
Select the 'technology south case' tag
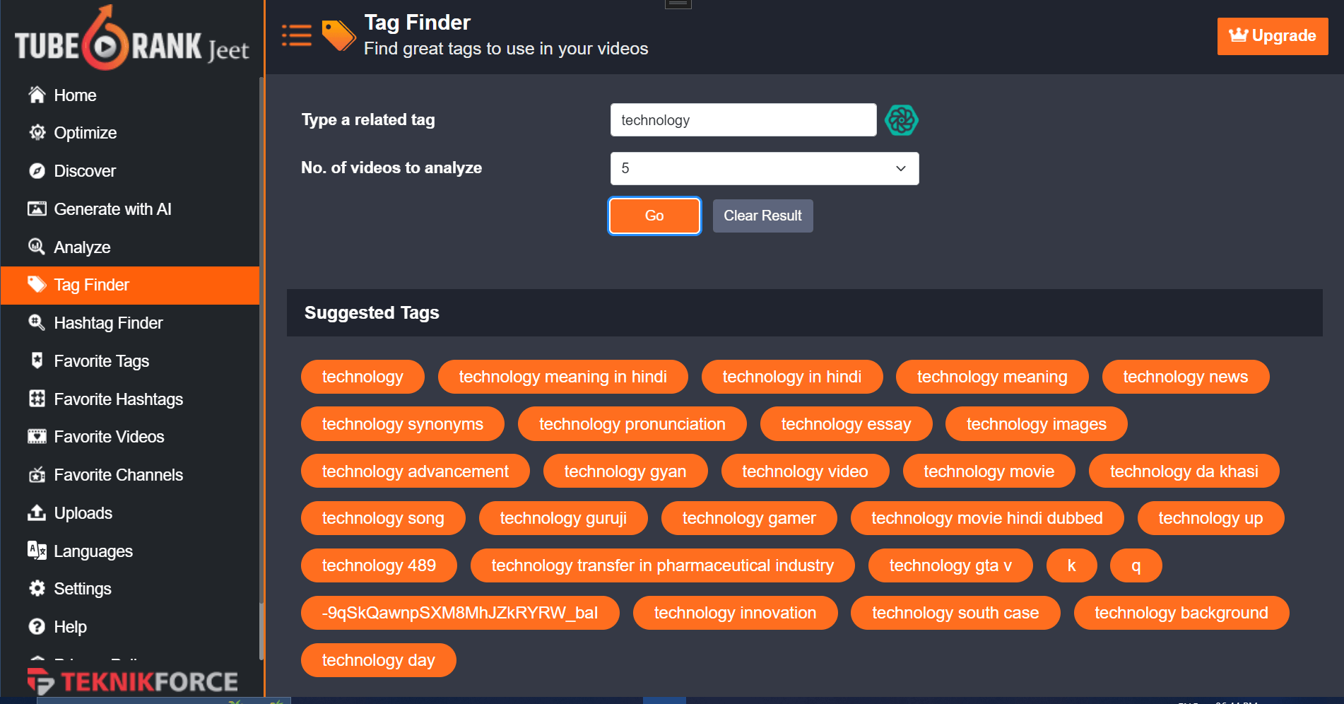coord(955,613)
